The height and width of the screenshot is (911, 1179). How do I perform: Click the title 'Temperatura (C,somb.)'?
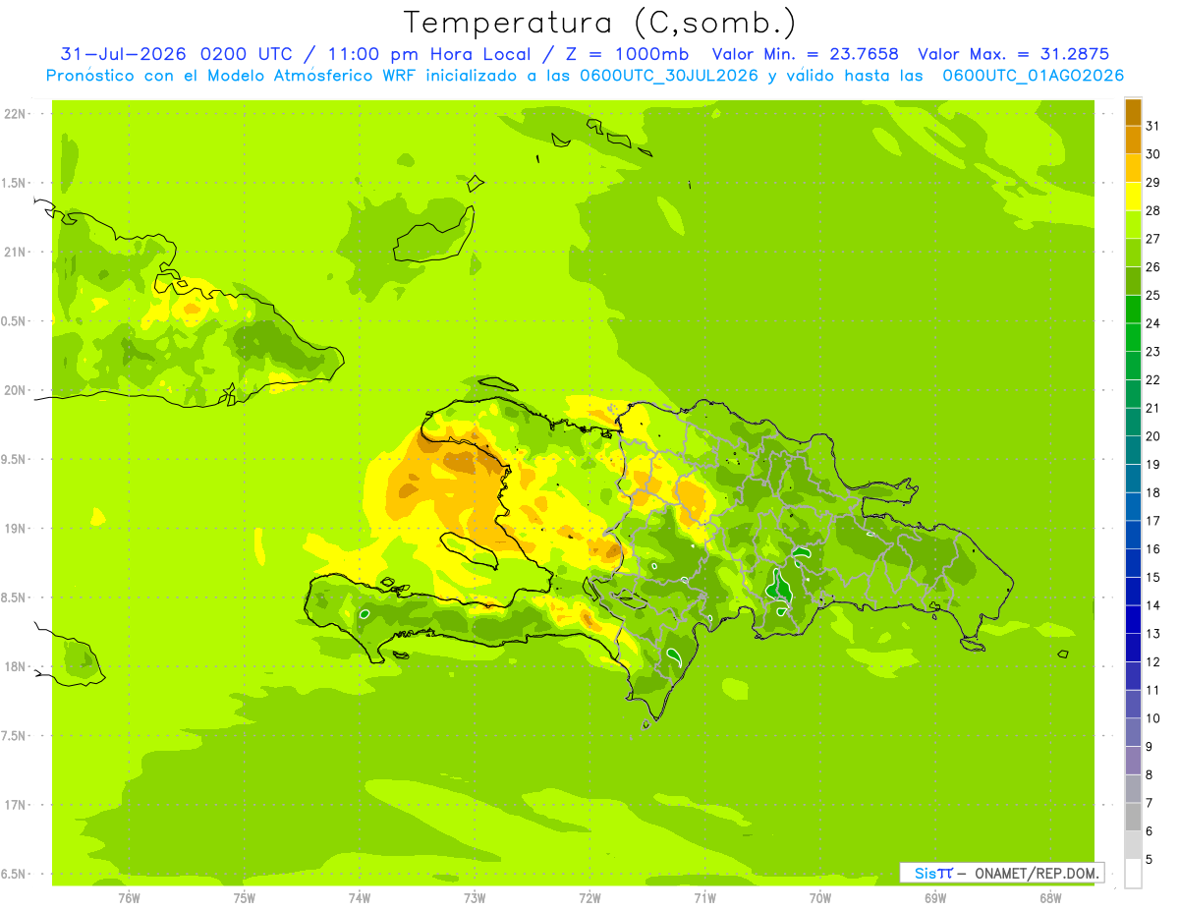(599, 23)
